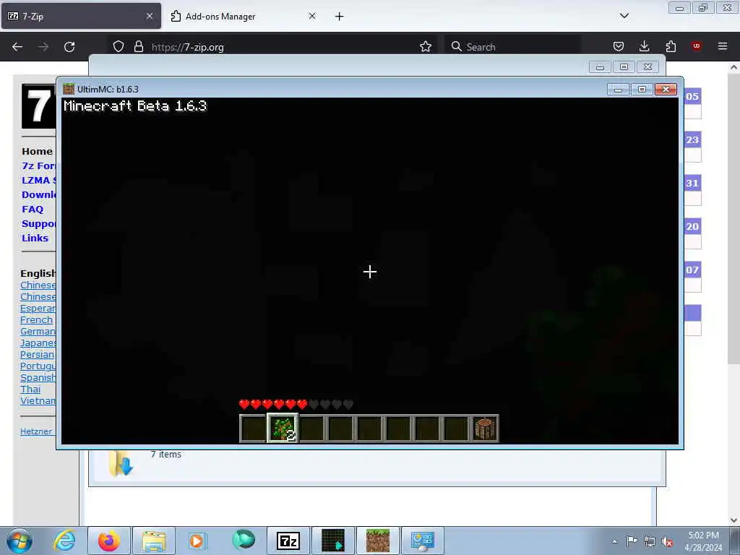Screen dimensions: 740x555
Task: Switch to the Minecraft grass block taskbar button
Action: 378,541
